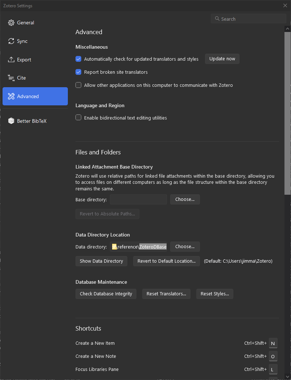Click Choose next to Base directory
Viewport: 291px width, 380px height.
[185, 199]
